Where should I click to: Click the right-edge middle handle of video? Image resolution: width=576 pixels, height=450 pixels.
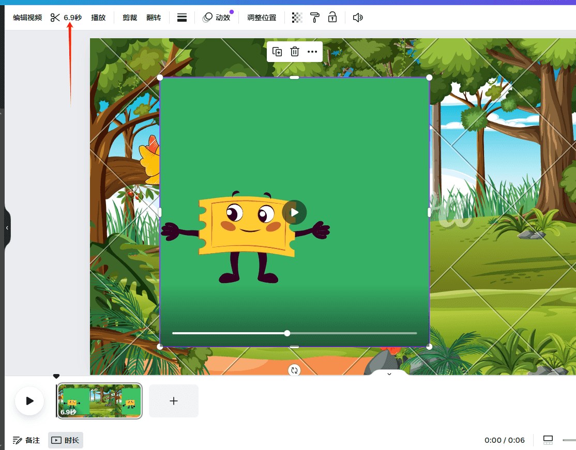coord(429,212)
